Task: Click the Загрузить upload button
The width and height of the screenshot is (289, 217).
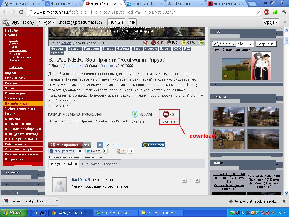Action: coord(266,44)
